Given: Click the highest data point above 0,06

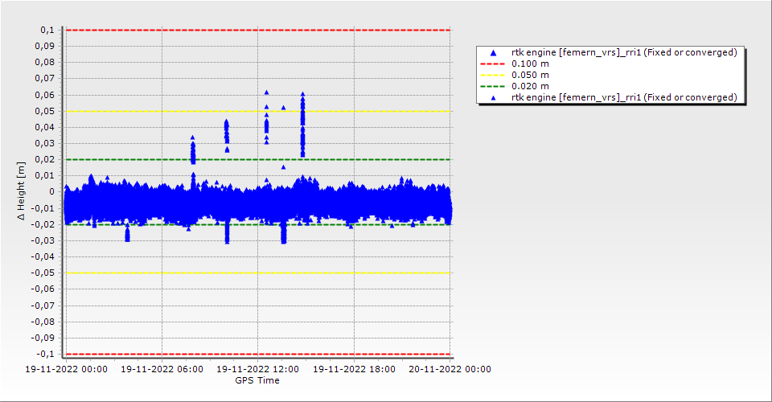Looking at the screenshot, I should pos(266,92).
